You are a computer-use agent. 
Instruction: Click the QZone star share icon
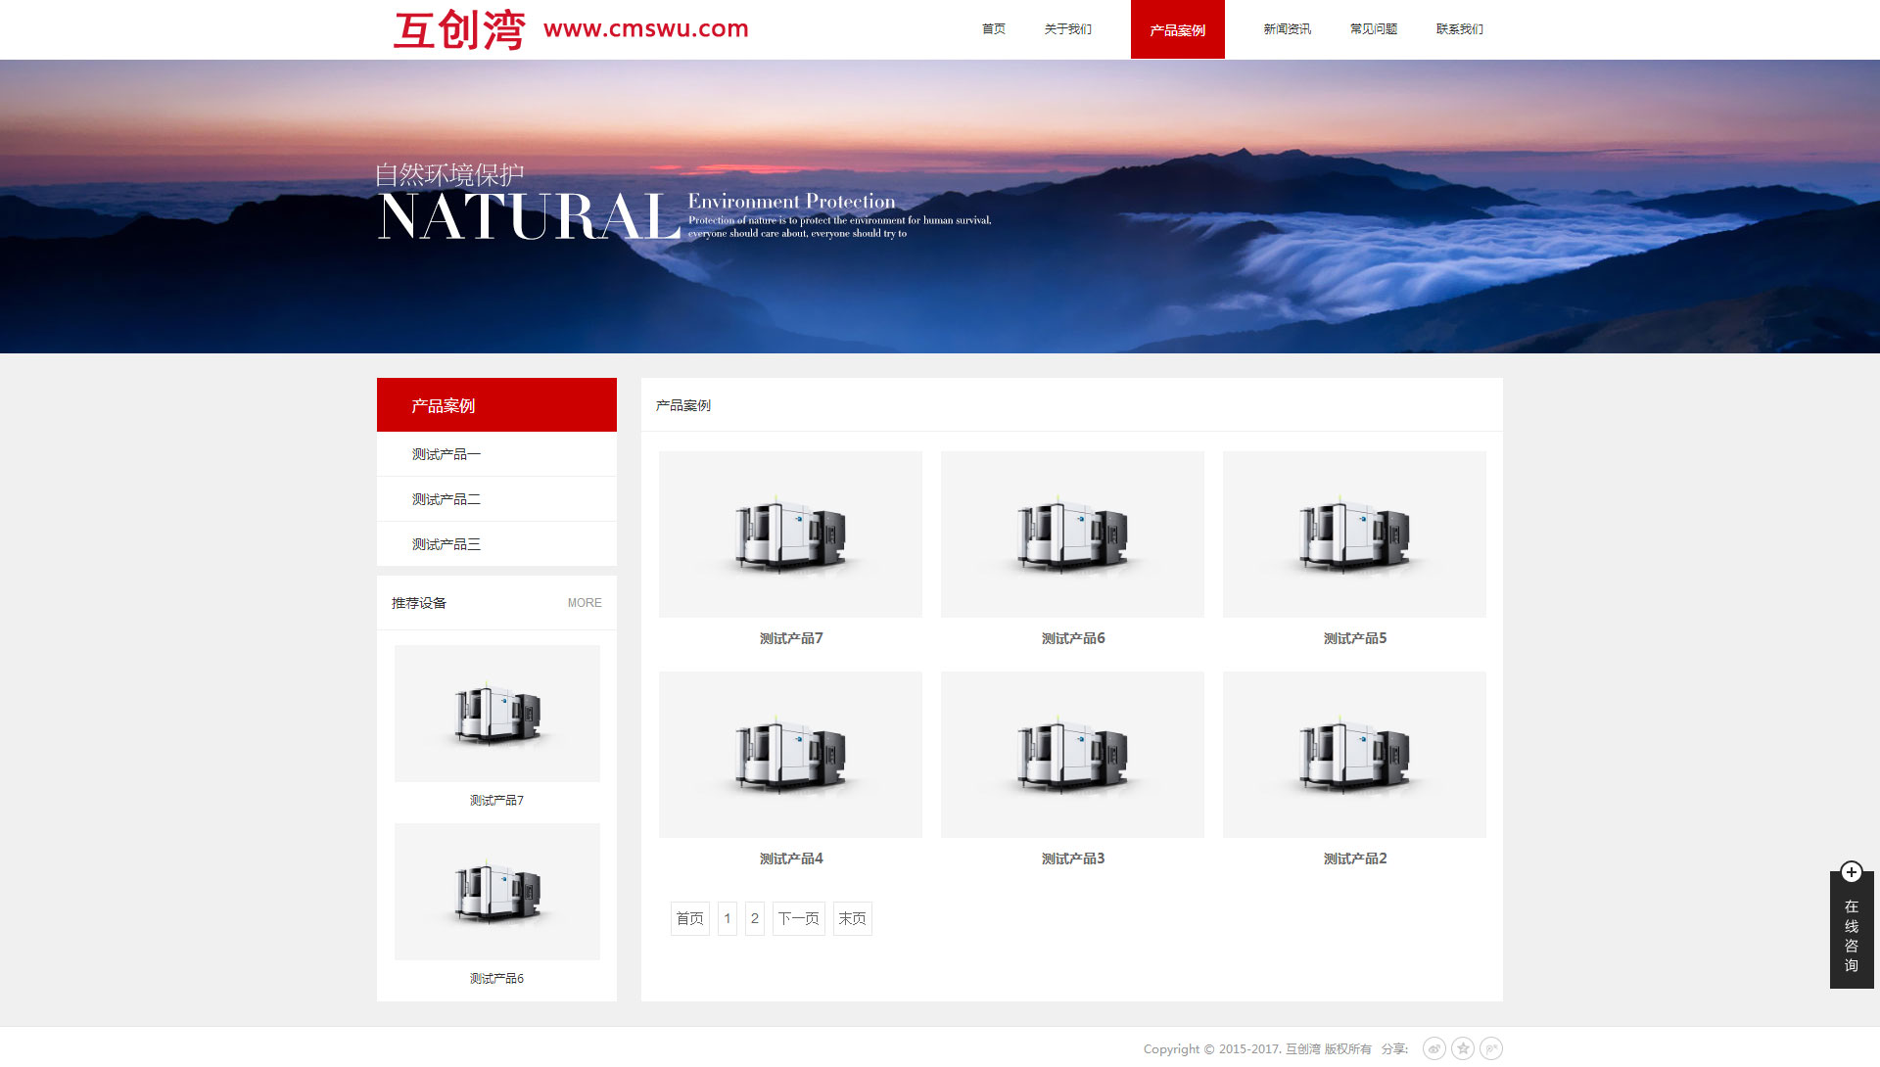pyautogui.click(x=1463, y=1048)
